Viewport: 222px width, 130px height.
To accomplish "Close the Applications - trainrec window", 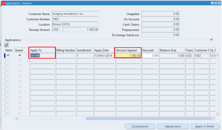I will pyautogui.click(x=219, y=2).
